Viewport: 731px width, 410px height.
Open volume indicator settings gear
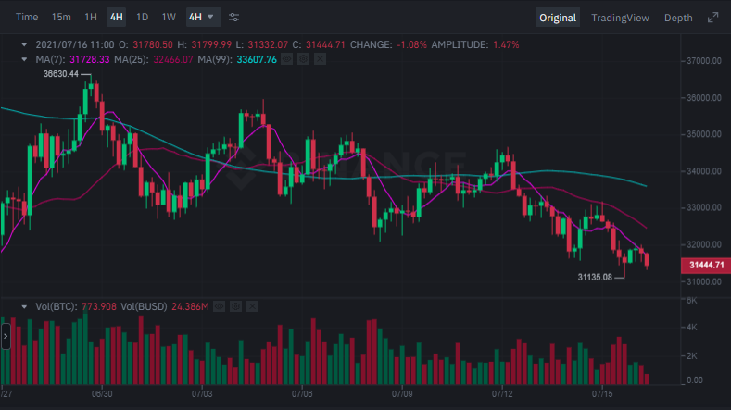point(234,305)
